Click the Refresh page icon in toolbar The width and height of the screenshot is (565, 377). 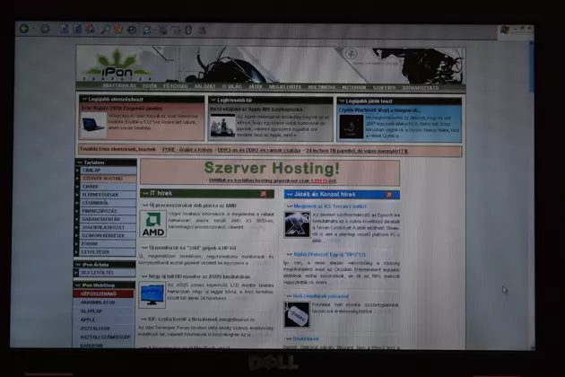[77, 29]
